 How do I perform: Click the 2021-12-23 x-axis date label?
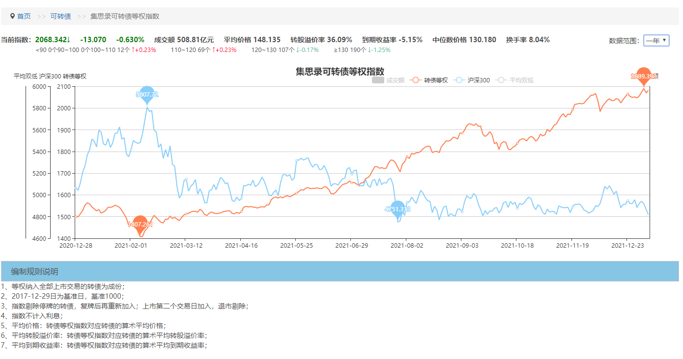point(627,245)
